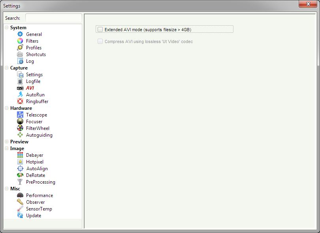Select the Filters tree entry

click(x=32, y=41)
